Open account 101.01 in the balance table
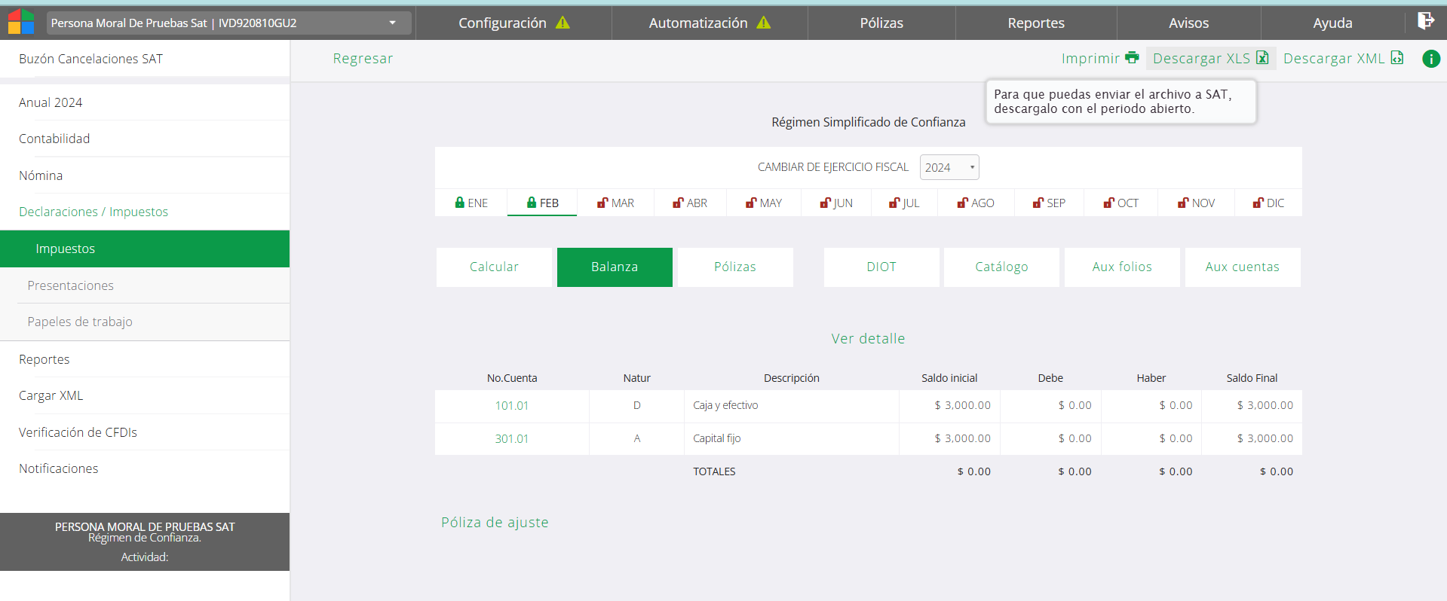 pos(511,405)
